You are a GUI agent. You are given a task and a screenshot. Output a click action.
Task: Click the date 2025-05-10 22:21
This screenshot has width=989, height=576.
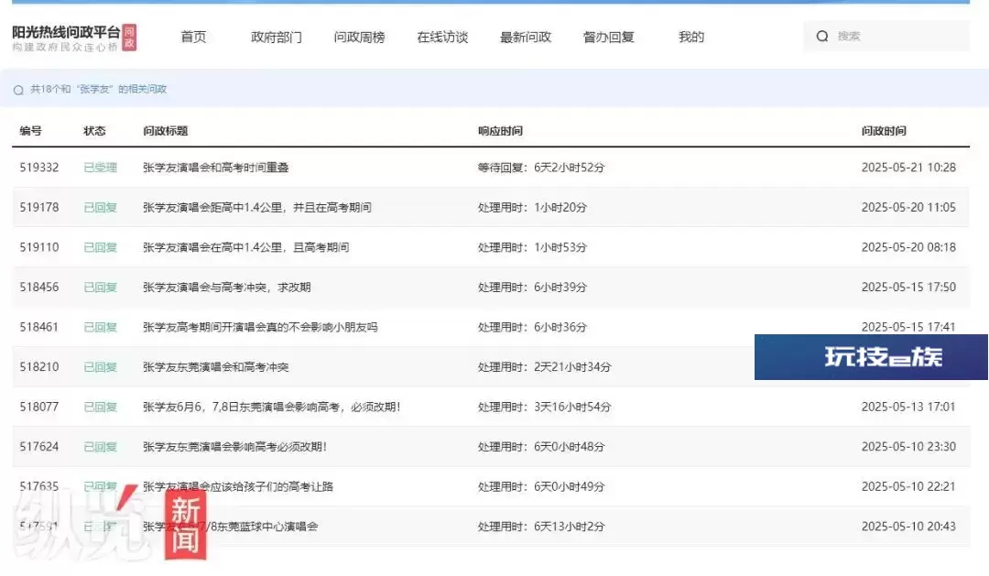coord(908,486)
